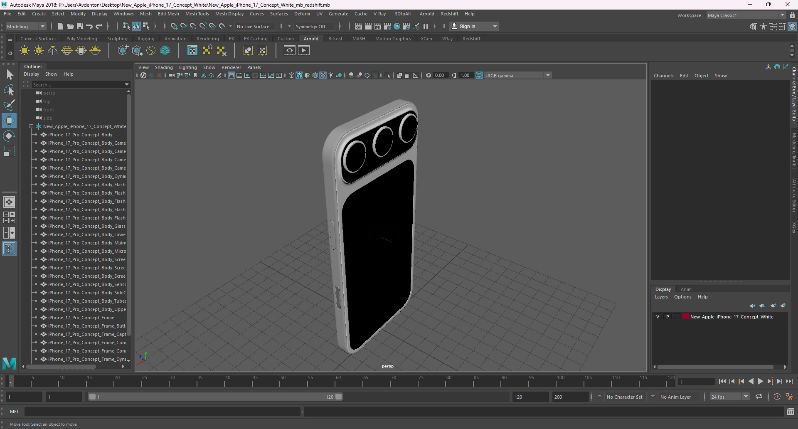This screenshot has width=798, height=429.
Task: Open Render Settings clapboard icon
Action: [387, 27]
